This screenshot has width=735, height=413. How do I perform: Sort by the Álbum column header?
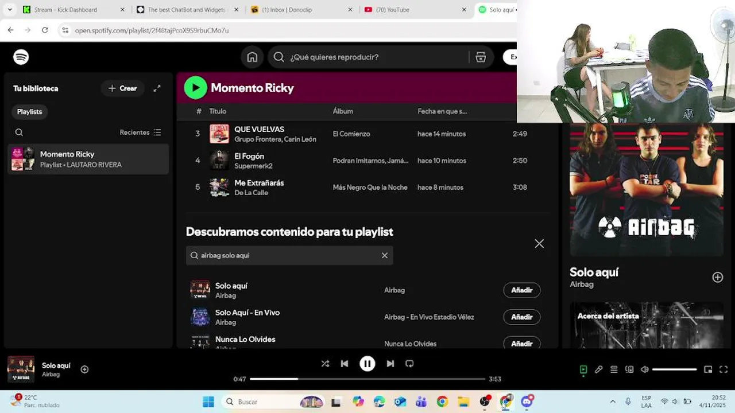click(343, 111)
